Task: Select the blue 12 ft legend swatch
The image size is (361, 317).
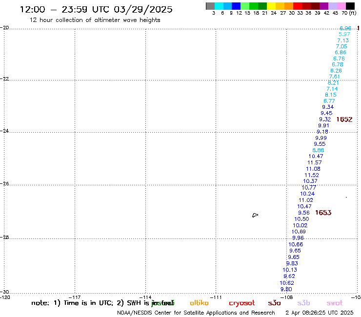Action: coord(236,6)
